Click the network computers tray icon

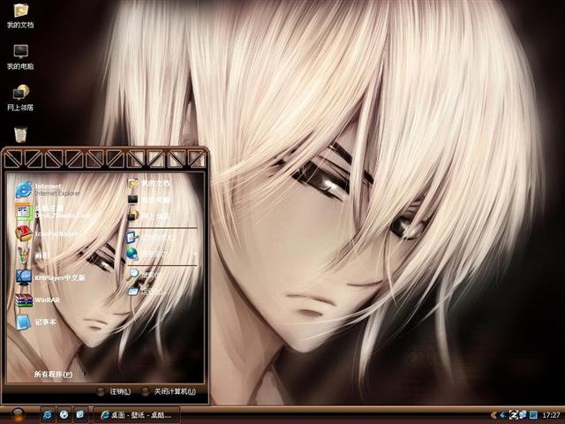click(523, 415)
